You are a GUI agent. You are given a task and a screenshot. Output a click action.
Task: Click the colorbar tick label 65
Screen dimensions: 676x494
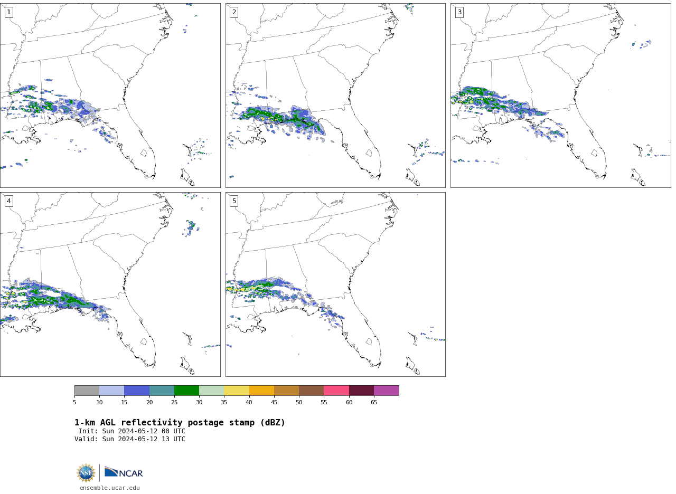click(x=374, y=403)
